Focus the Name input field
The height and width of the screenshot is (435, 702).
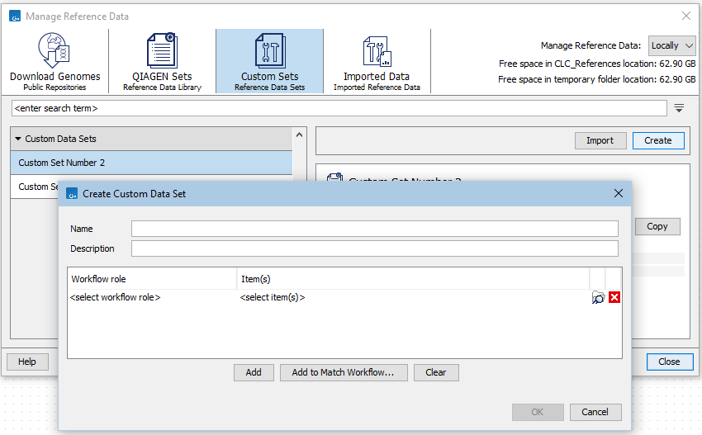(x=374, y=229)
